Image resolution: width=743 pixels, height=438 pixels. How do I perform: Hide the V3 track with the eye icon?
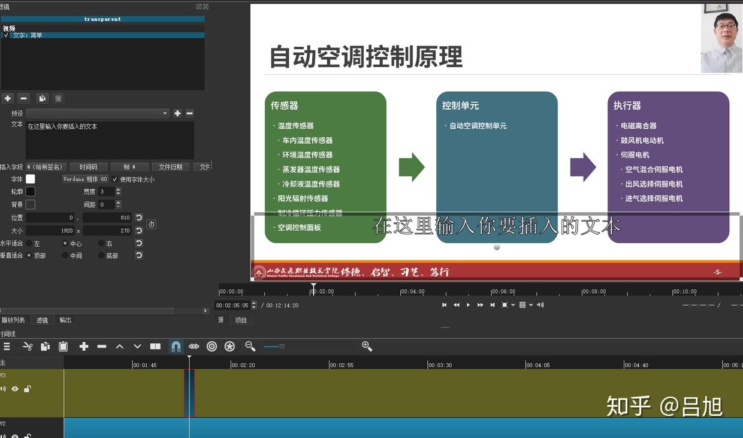(15, 389)
